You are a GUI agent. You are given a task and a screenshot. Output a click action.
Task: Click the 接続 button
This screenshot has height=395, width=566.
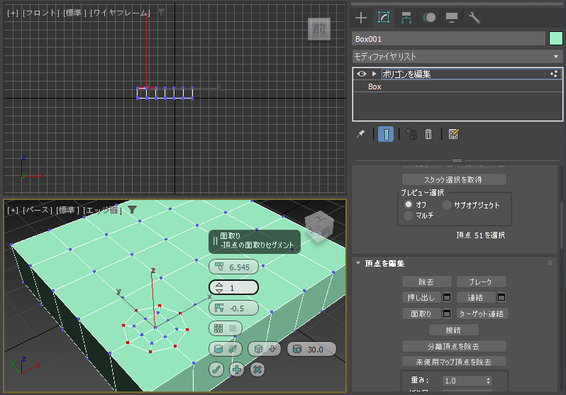[454, 330]
